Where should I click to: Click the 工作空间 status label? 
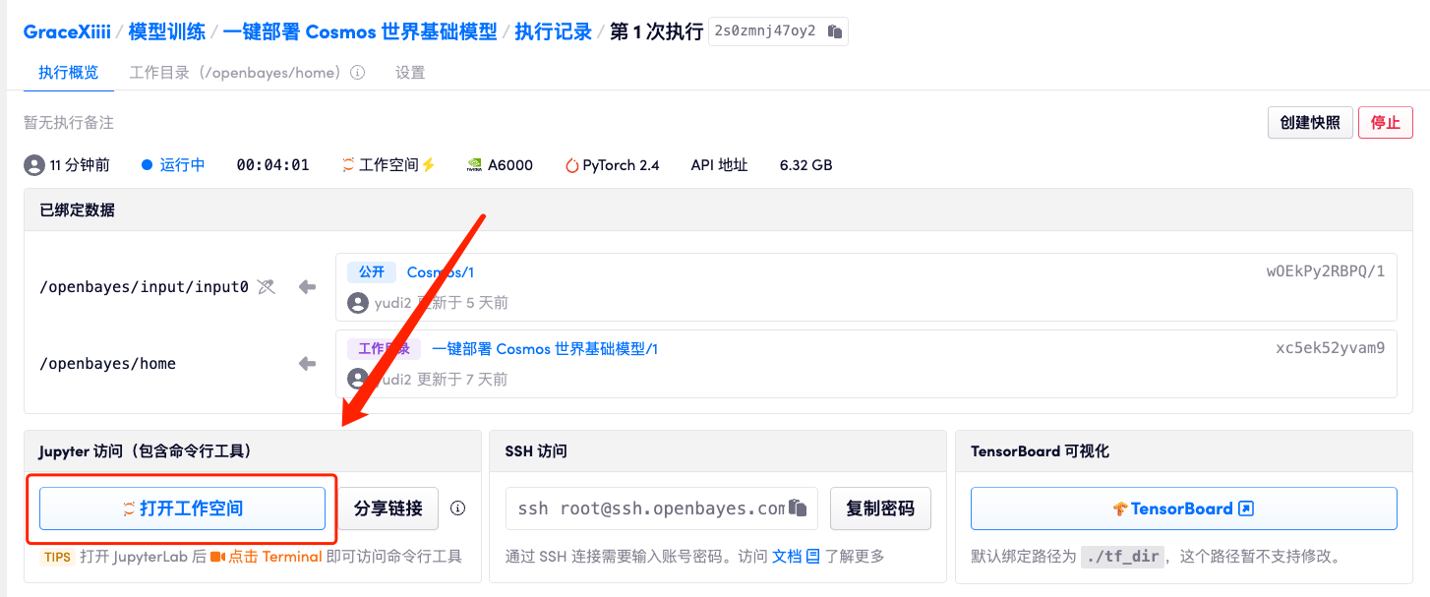pyautogui.click(x=389, y=165)
